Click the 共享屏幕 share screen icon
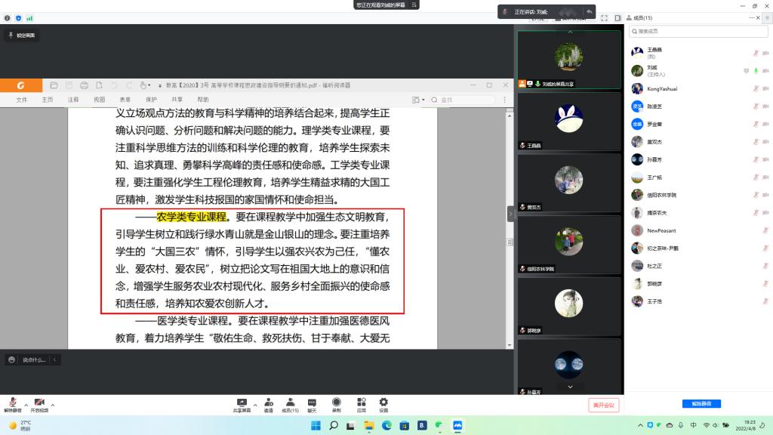This screenshot has width=773, height=435. coord(242,403)
